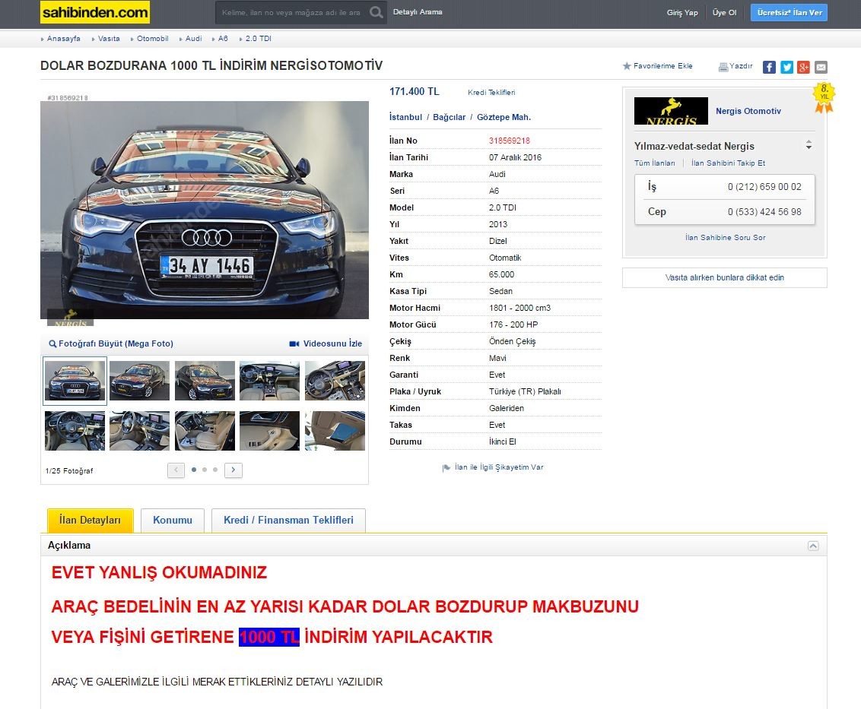Click the Mega Foto magnifier icon

pos(52,343)
